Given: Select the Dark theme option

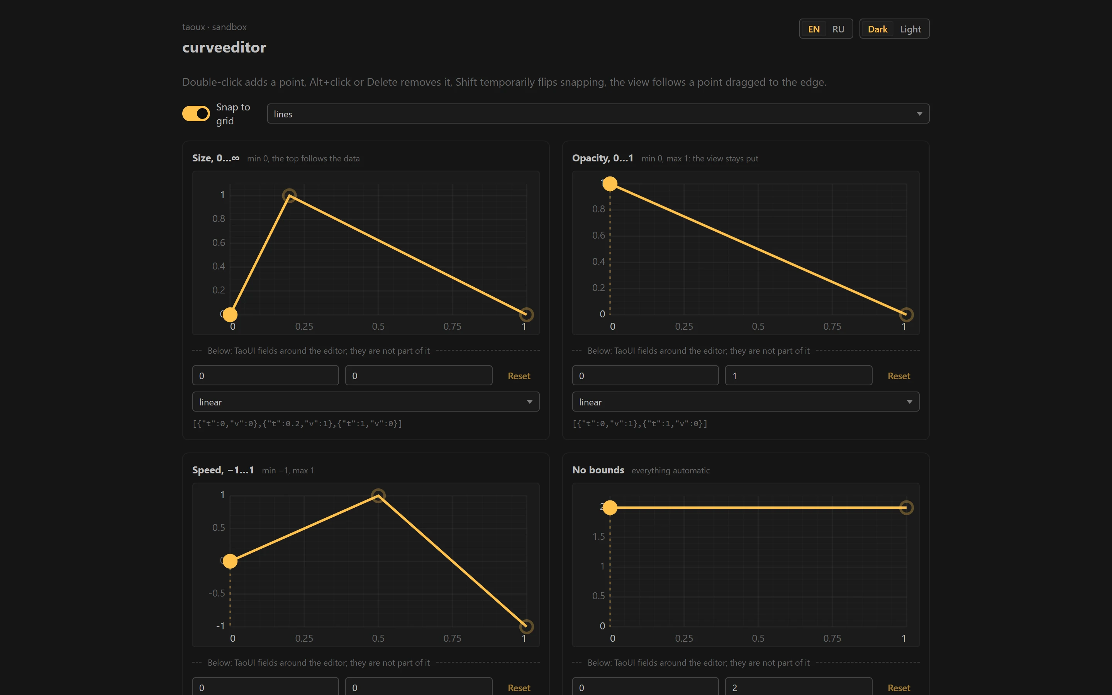Looking at the screenshot, I should (x=877, y=29).
